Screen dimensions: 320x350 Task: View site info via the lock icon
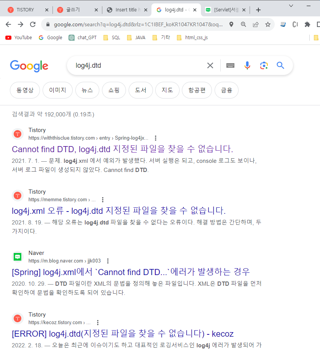coord(48,24)
